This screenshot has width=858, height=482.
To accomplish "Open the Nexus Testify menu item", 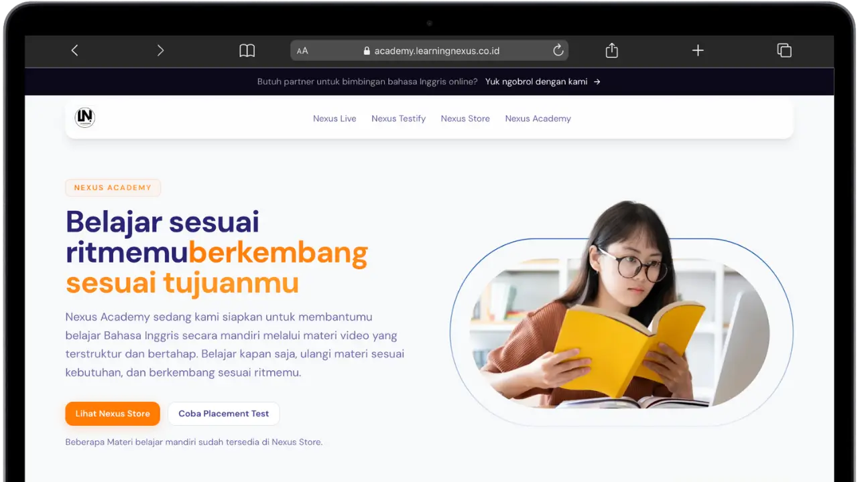I will click(398, 118).
